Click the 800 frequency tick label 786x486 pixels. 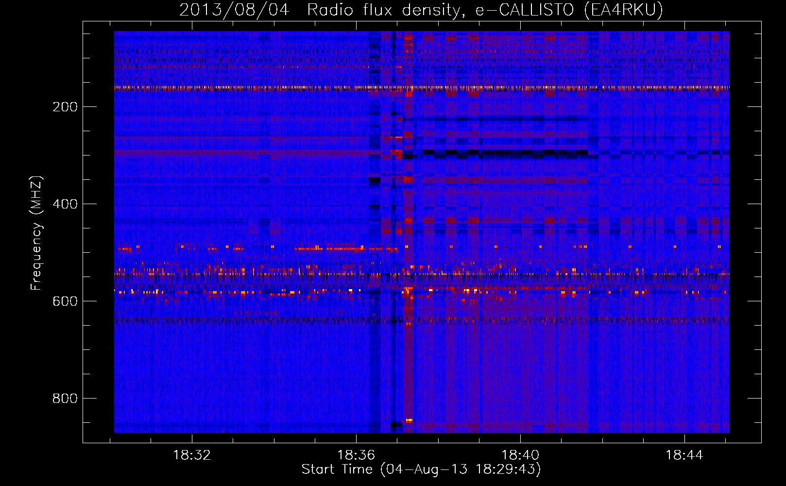click(x=65, y=399)
